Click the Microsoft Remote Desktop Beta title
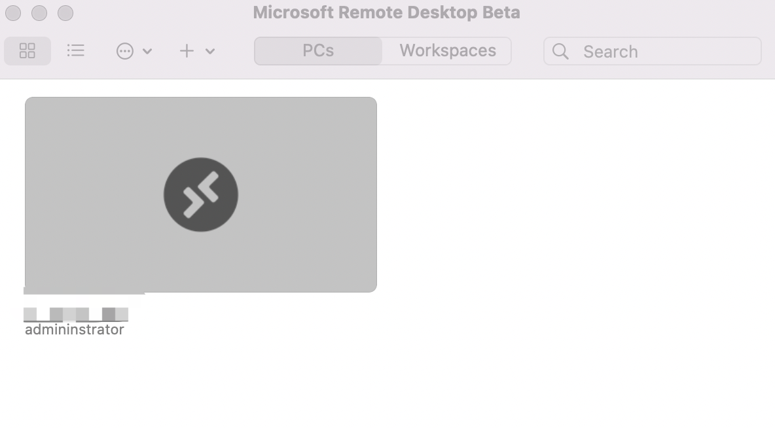The width and height of the screenshot is (775, 428). click(386, 12)
